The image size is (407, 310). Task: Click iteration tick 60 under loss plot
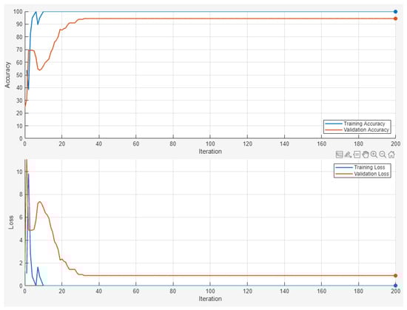[136, 292]
